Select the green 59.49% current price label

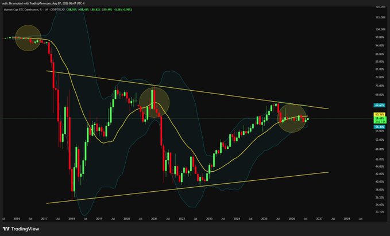[379, 119]
